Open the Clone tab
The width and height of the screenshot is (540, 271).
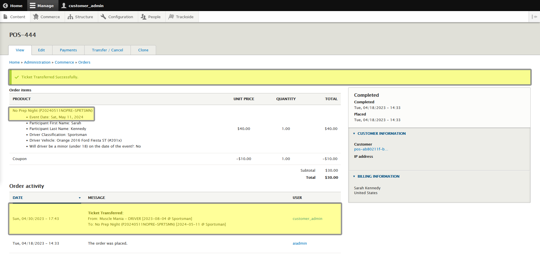click(143, 50)
